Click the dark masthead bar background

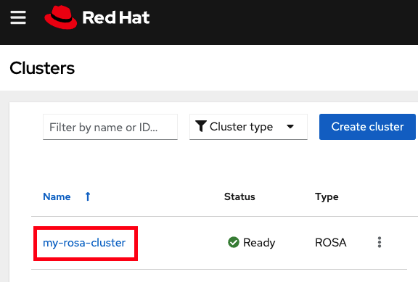(280, 21)
